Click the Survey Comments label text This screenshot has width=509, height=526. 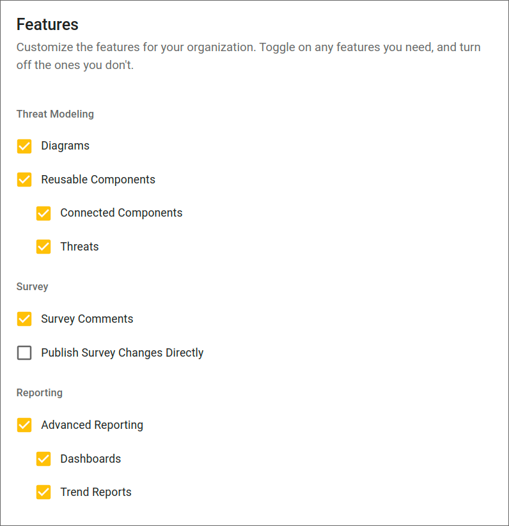(x=87, y=318)
